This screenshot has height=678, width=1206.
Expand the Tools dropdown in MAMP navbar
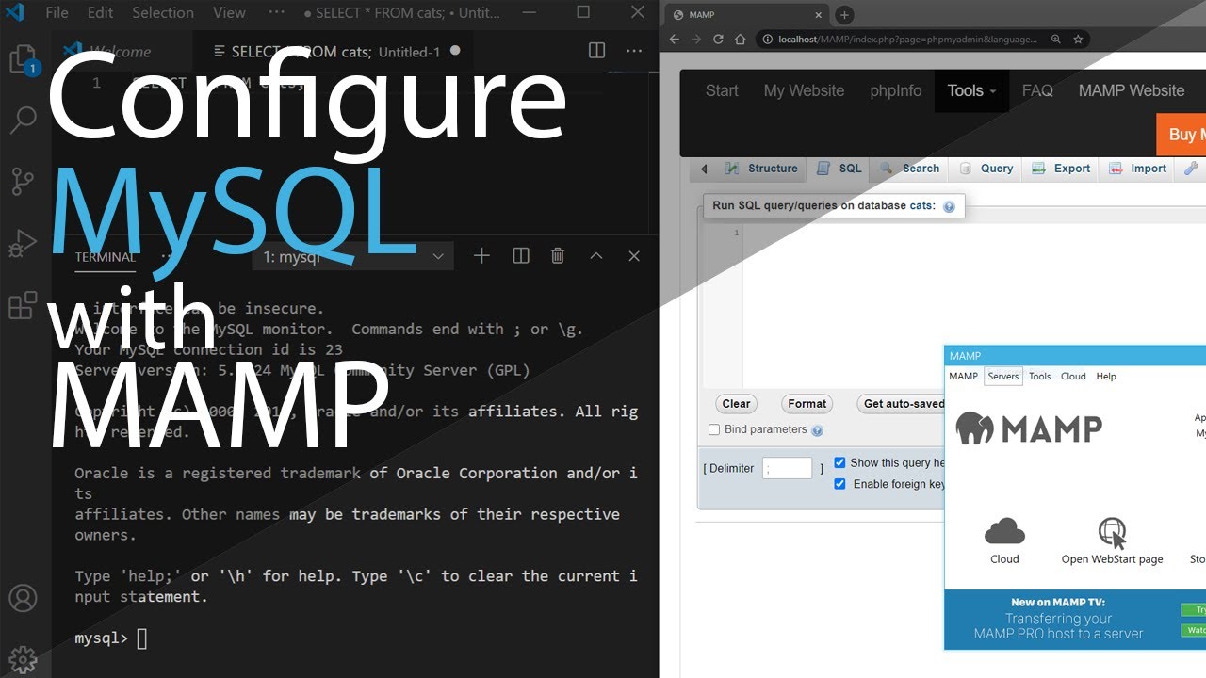(971, 90)
